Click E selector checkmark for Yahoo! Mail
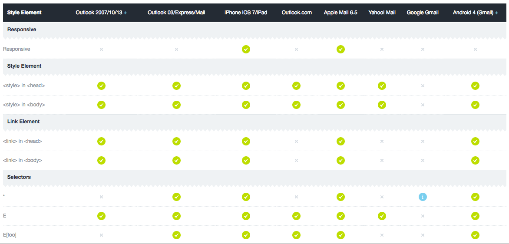This screenshot has height=244, width=509. (x=382, y=216)
